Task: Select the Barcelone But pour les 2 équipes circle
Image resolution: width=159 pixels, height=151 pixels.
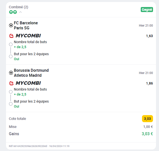Action: coord(11,56)
